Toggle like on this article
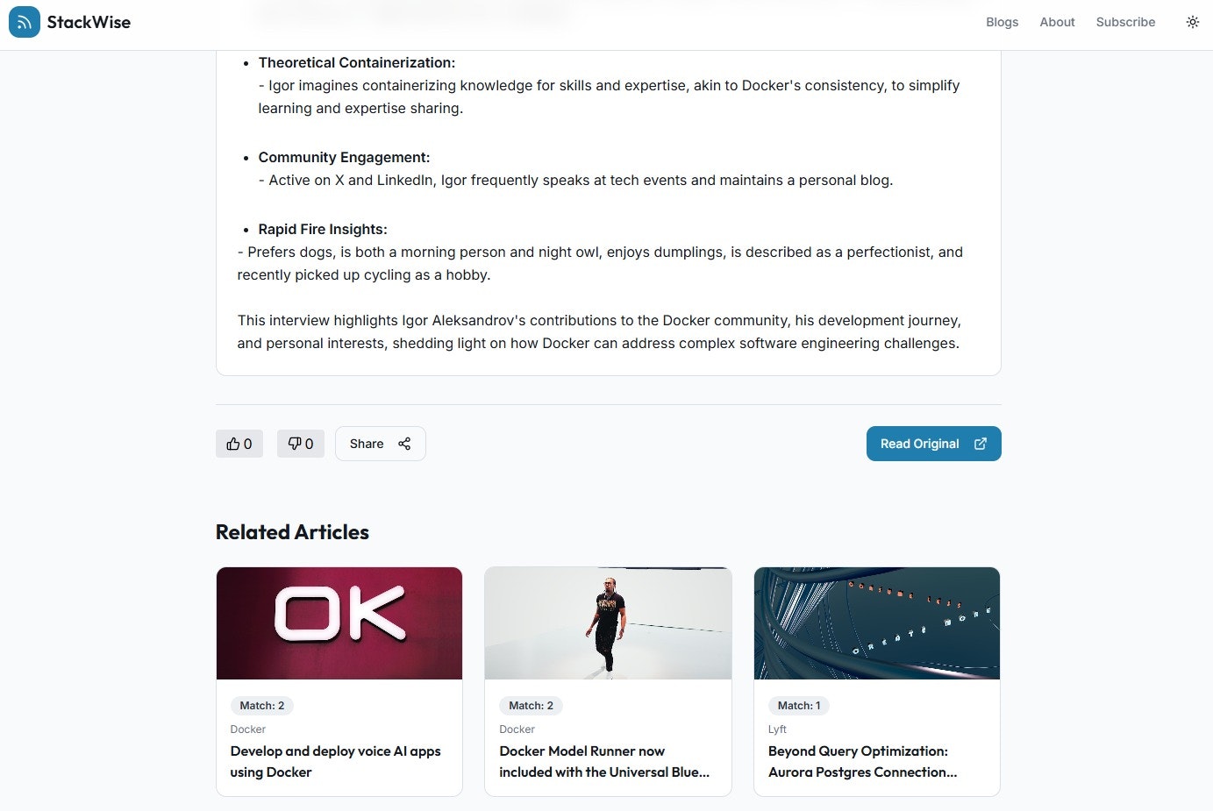 (239, 444)
